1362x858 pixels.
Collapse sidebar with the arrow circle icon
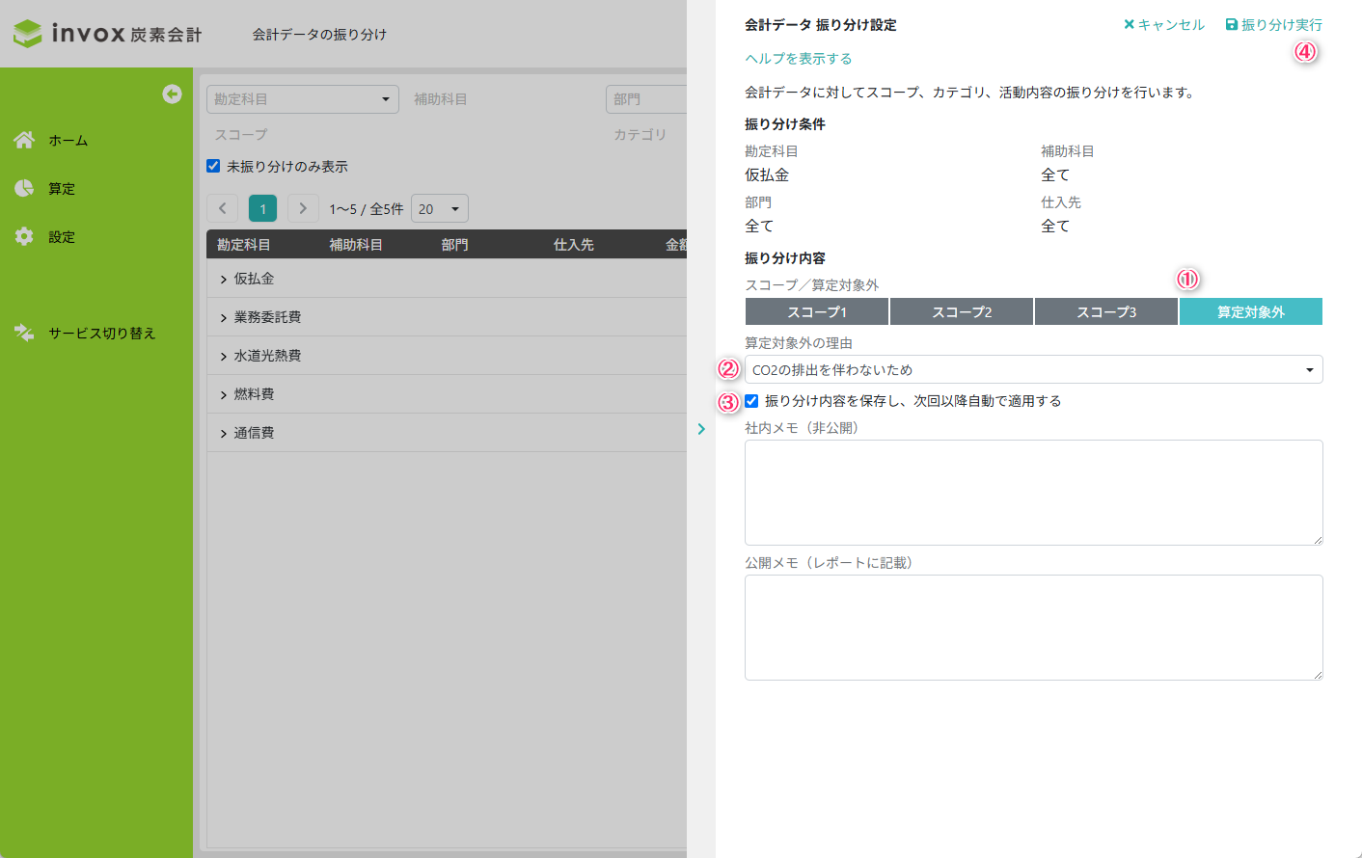tap(172, 94)
